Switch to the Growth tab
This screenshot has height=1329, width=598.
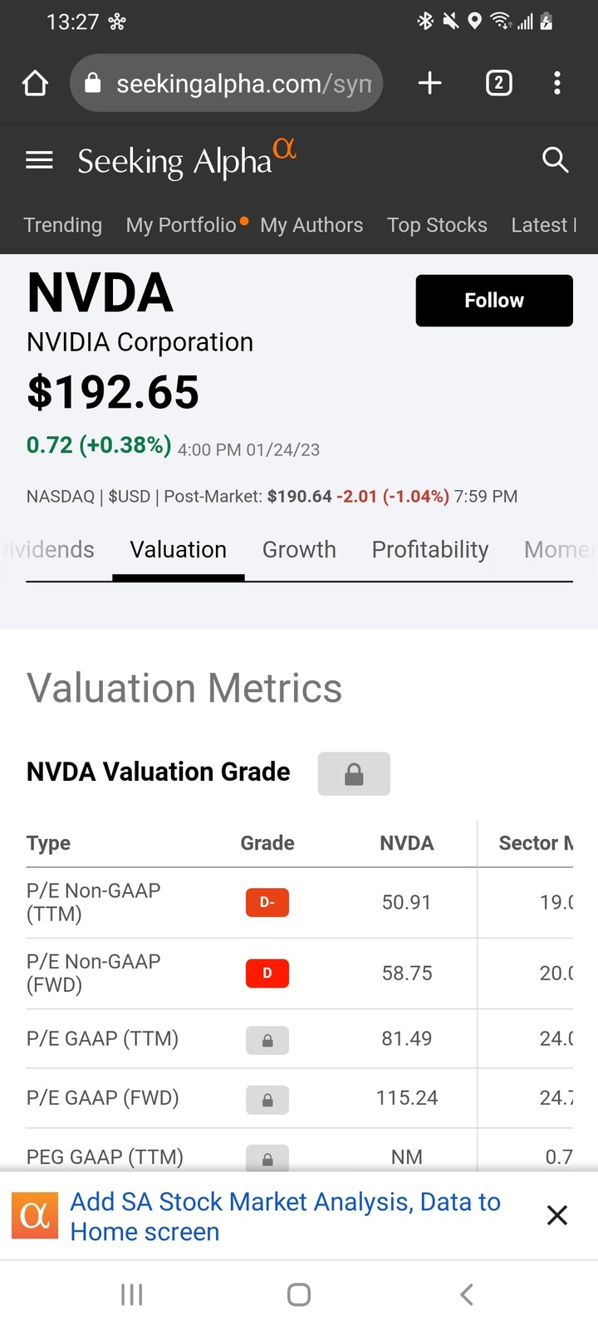(x=299, y=550)
